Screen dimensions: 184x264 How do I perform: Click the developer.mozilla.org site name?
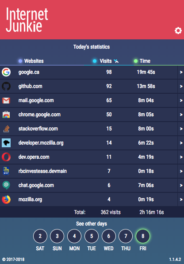[41, 143]
